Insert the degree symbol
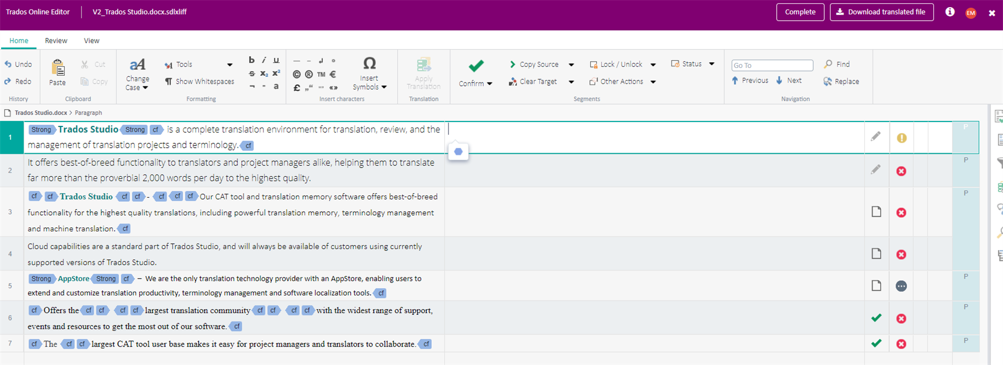 (x=333, y=61)
